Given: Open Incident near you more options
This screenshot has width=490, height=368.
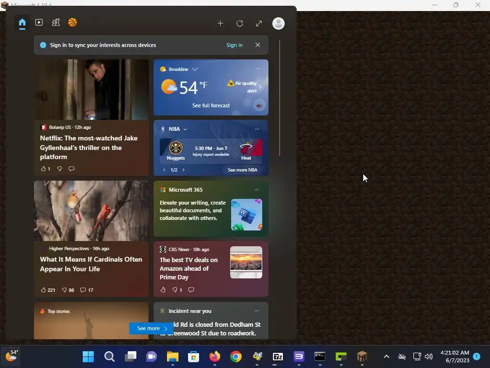Looking at the screenshot, I should (x=257, y=310).
